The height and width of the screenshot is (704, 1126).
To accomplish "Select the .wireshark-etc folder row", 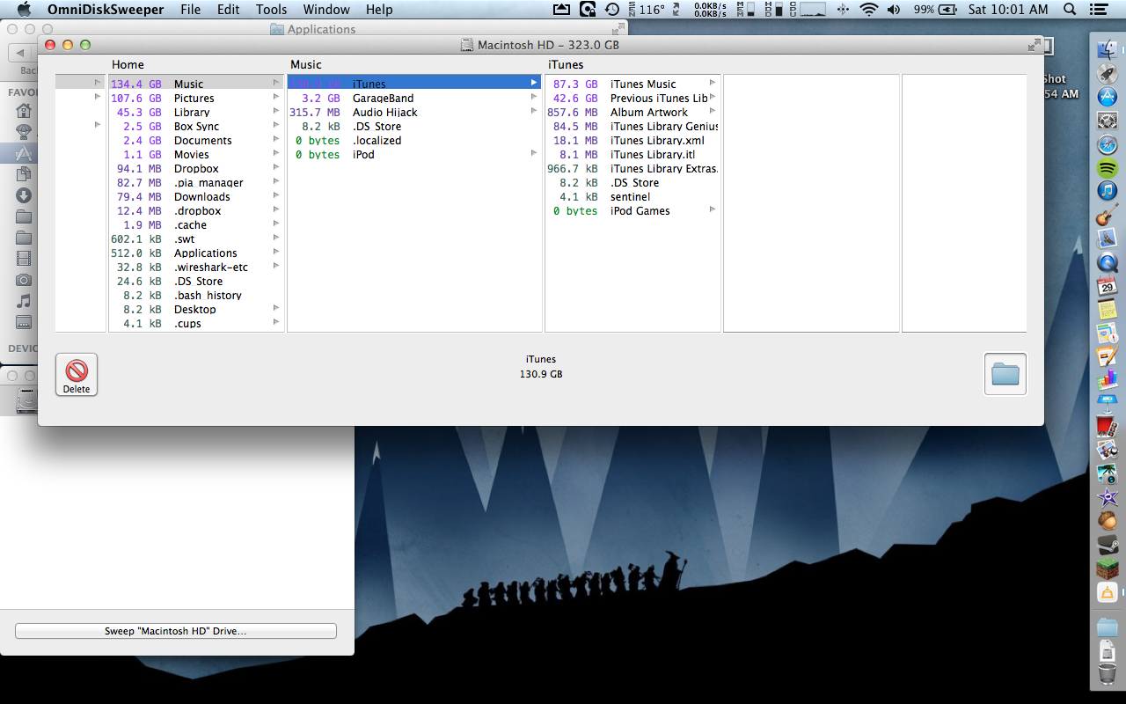I will click(195, 268).
